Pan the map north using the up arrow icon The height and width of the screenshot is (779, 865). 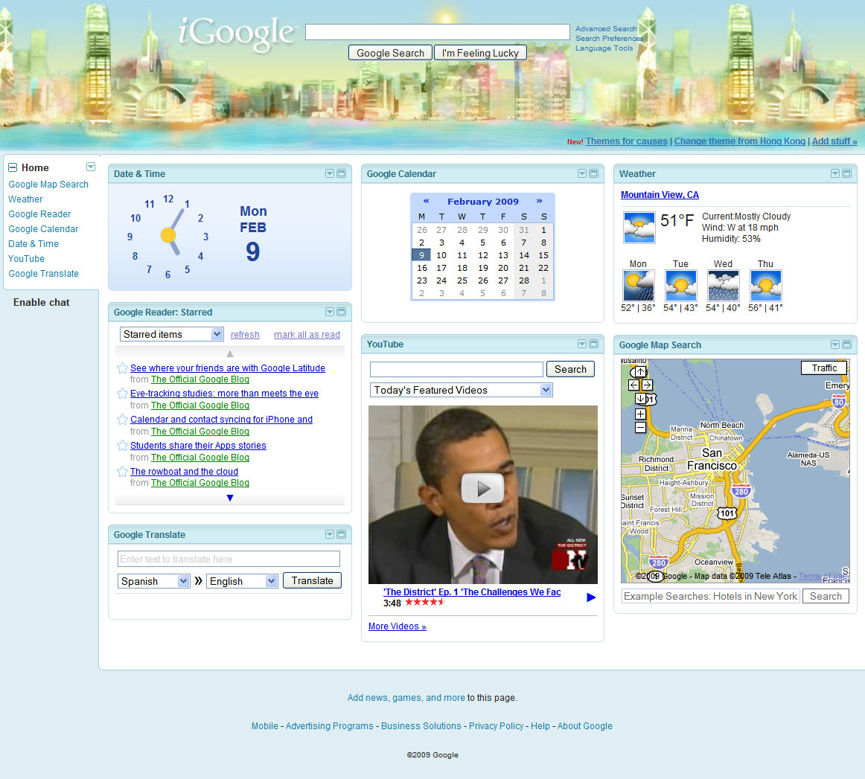click(639, 372)
